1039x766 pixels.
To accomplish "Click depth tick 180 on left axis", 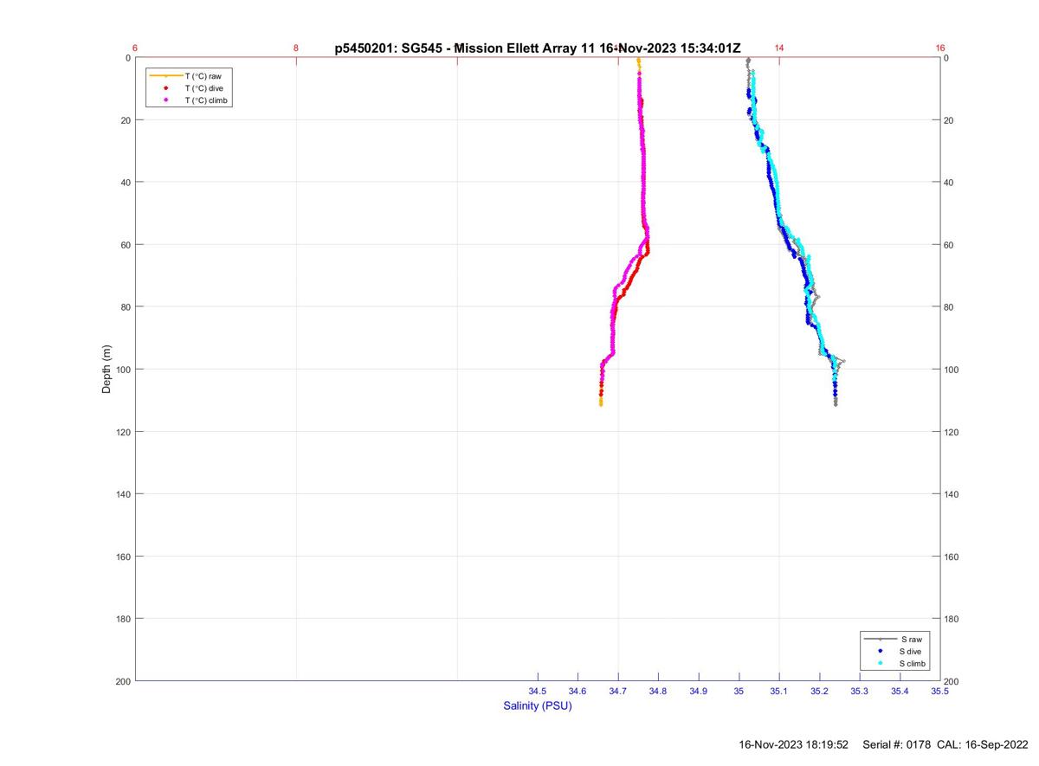I will click(122, 619).
